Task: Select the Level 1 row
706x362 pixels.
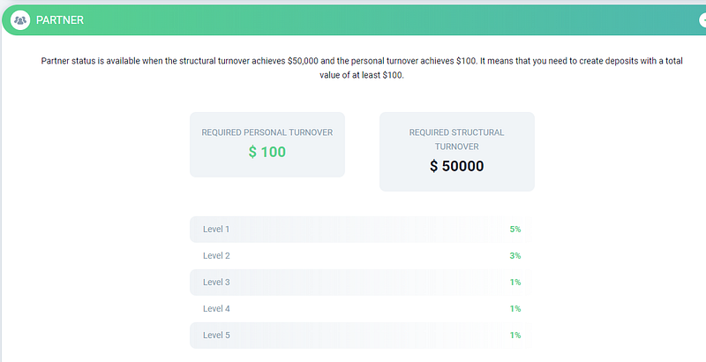Action: (x=361, y=230)
